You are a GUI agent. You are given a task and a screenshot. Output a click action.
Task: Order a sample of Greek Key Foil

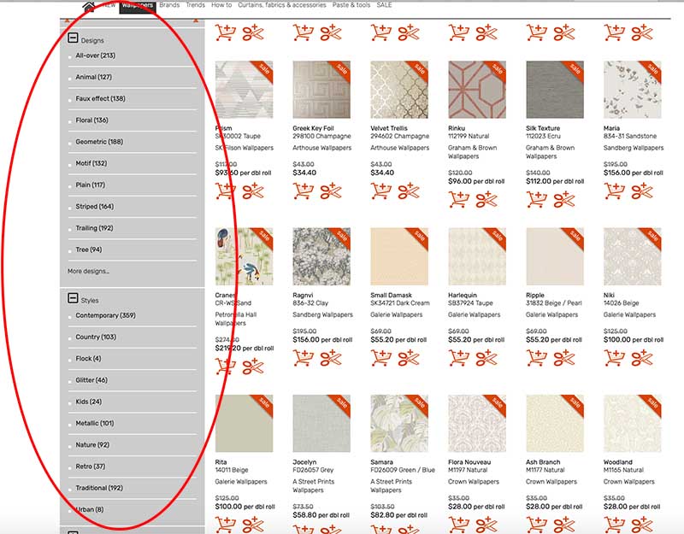[x=331, y=191]
